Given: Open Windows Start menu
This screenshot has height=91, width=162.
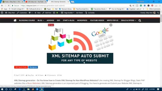Looking at the screenshot, I should click(x=2, y=89).
